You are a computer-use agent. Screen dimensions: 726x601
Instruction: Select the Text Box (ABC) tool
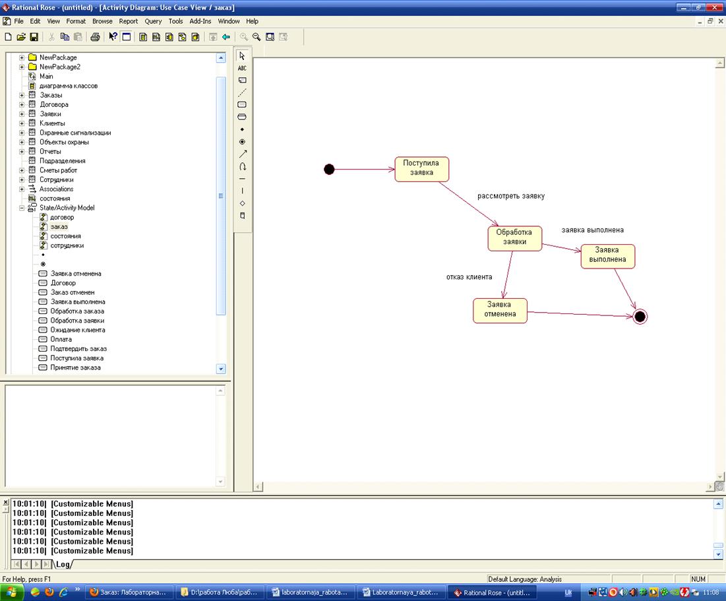[x=242, y=68]
